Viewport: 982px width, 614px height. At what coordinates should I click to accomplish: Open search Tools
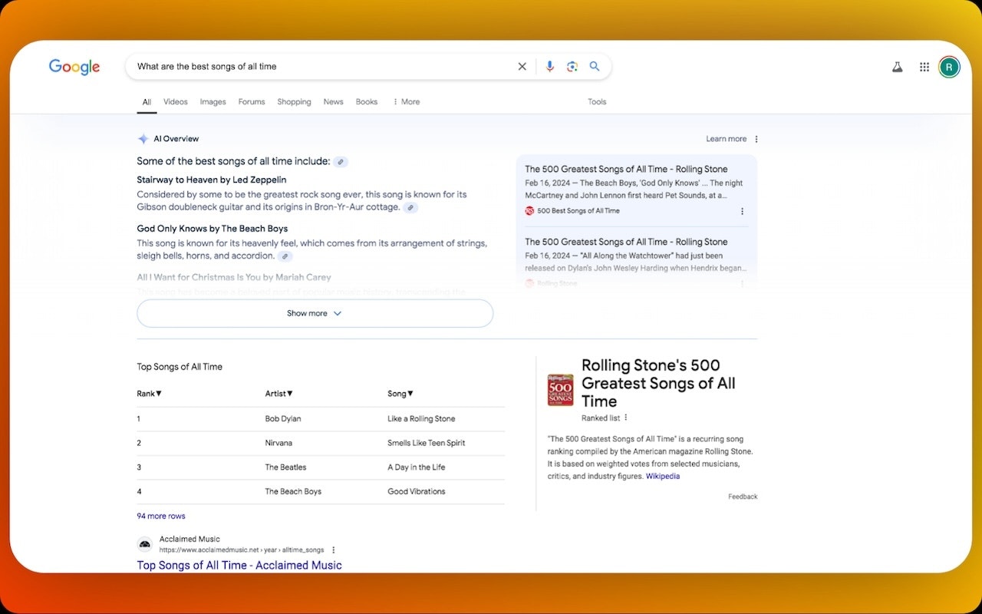click(597, 102)
